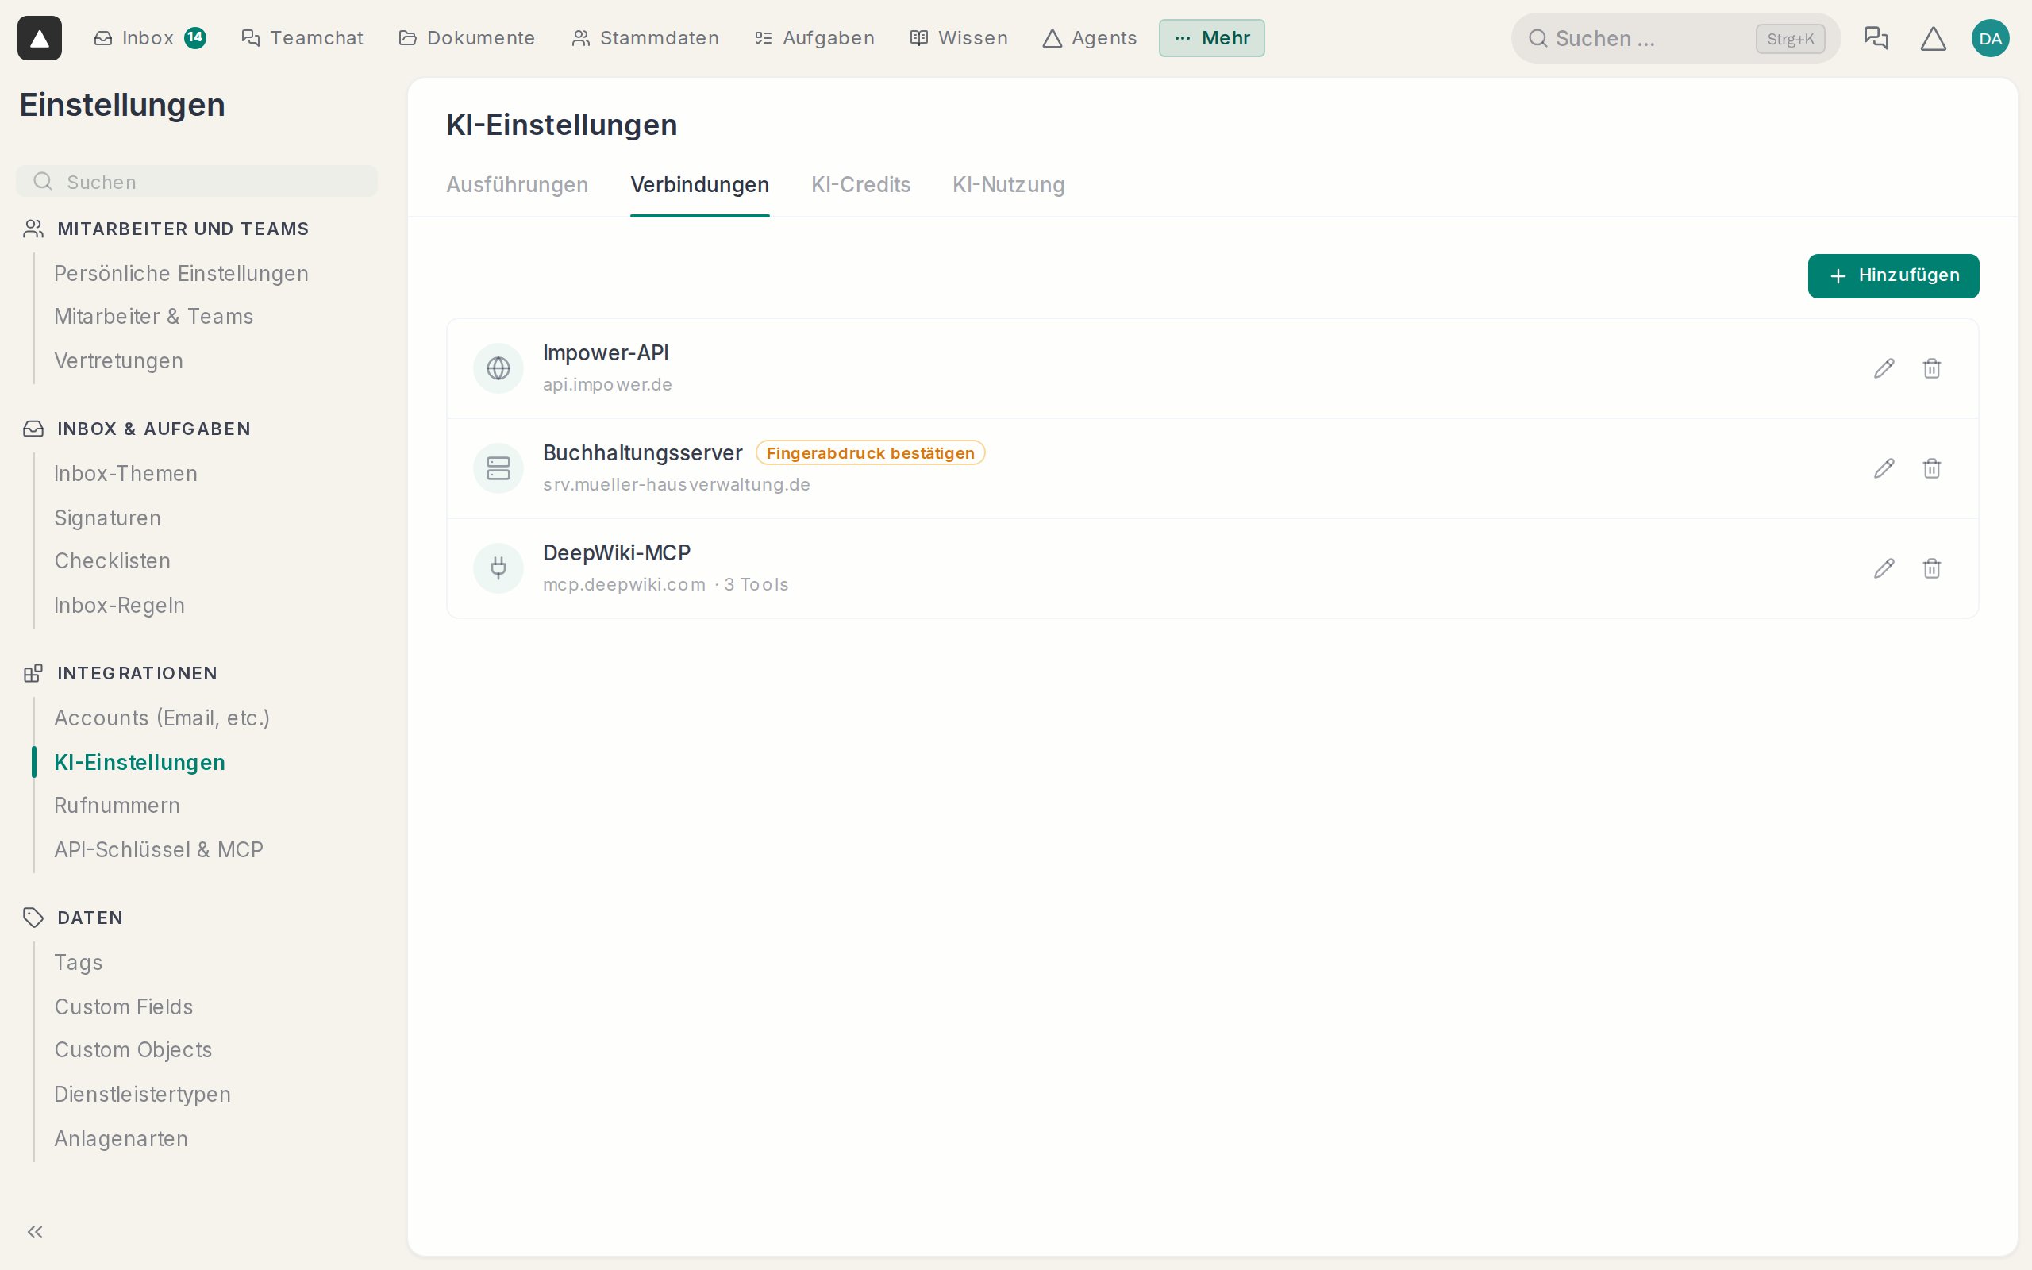Focus the settings sidebar search field
The image size is (2032, 1270).
pyautogui.click(x=197, y=182)
